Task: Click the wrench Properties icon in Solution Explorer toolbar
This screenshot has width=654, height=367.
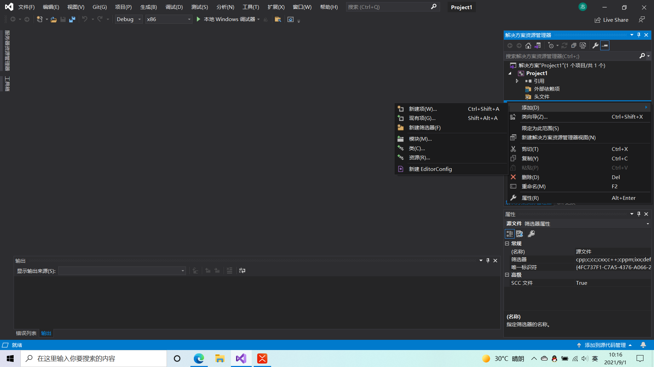Action: (595, 46)
